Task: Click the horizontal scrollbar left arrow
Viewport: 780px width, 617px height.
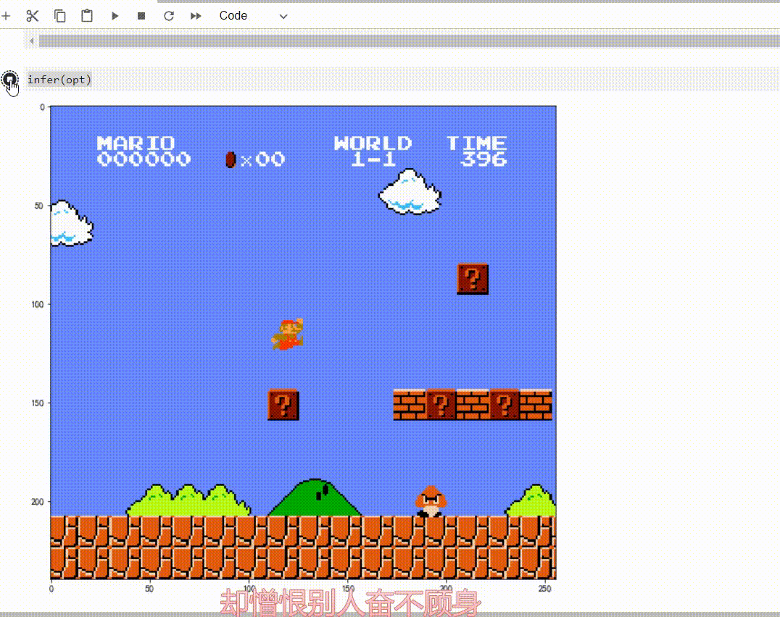Action: (31, 41)
